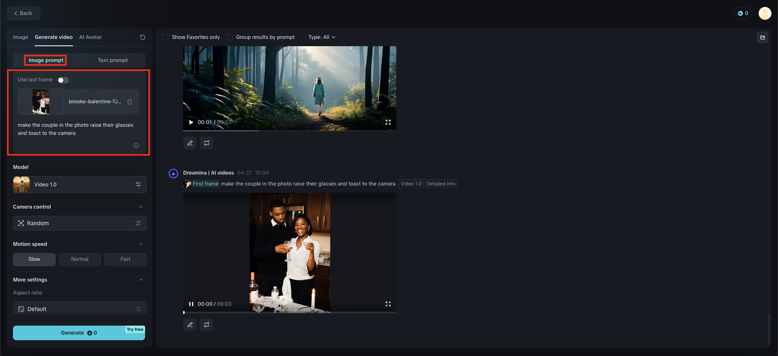The width and height of the screenshot is (778, 356).
Task: Click the Detailed info tag
Action: click(x=441, y=184)
